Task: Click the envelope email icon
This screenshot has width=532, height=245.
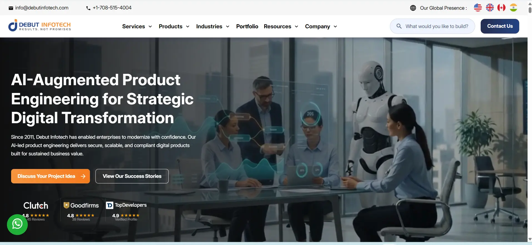Action: pyautogui.click(x=11, y=8)
